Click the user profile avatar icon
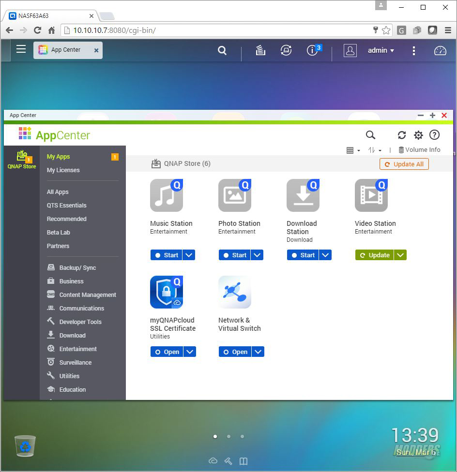Viewport: 457px width, 472px height. point(350,50)
